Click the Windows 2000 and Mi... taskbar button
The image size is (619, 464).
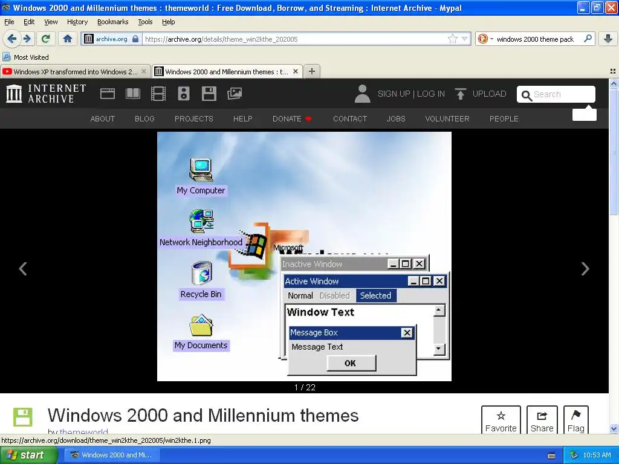(111, 455)
